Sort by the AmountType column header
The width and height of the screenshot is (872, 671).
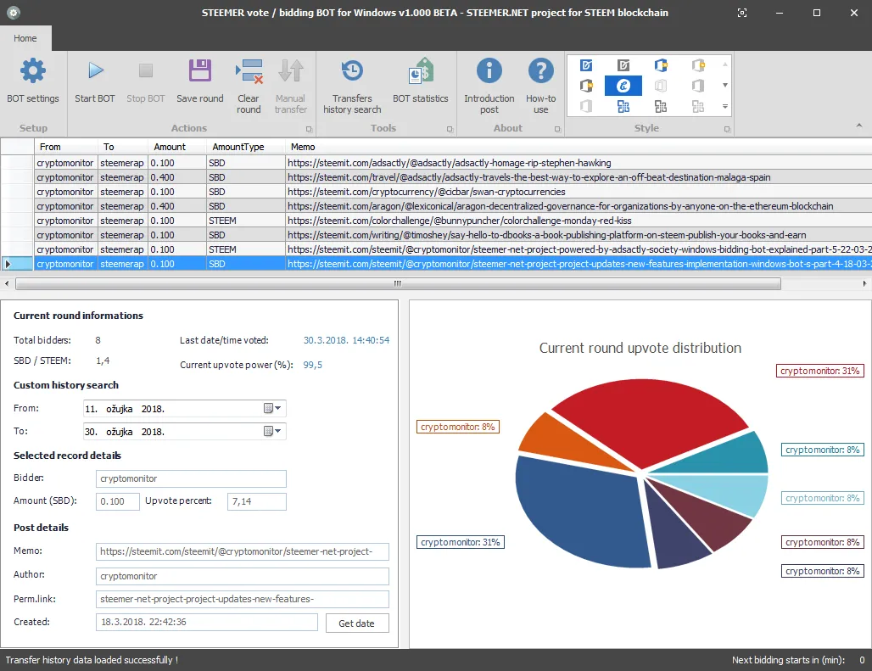click(246, 147)
